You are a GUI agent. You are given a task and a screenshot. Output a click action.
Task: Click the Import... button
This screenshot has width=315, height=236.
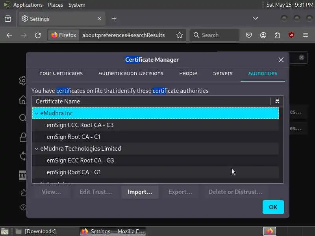pyautogui.click(x=140, y=192)
